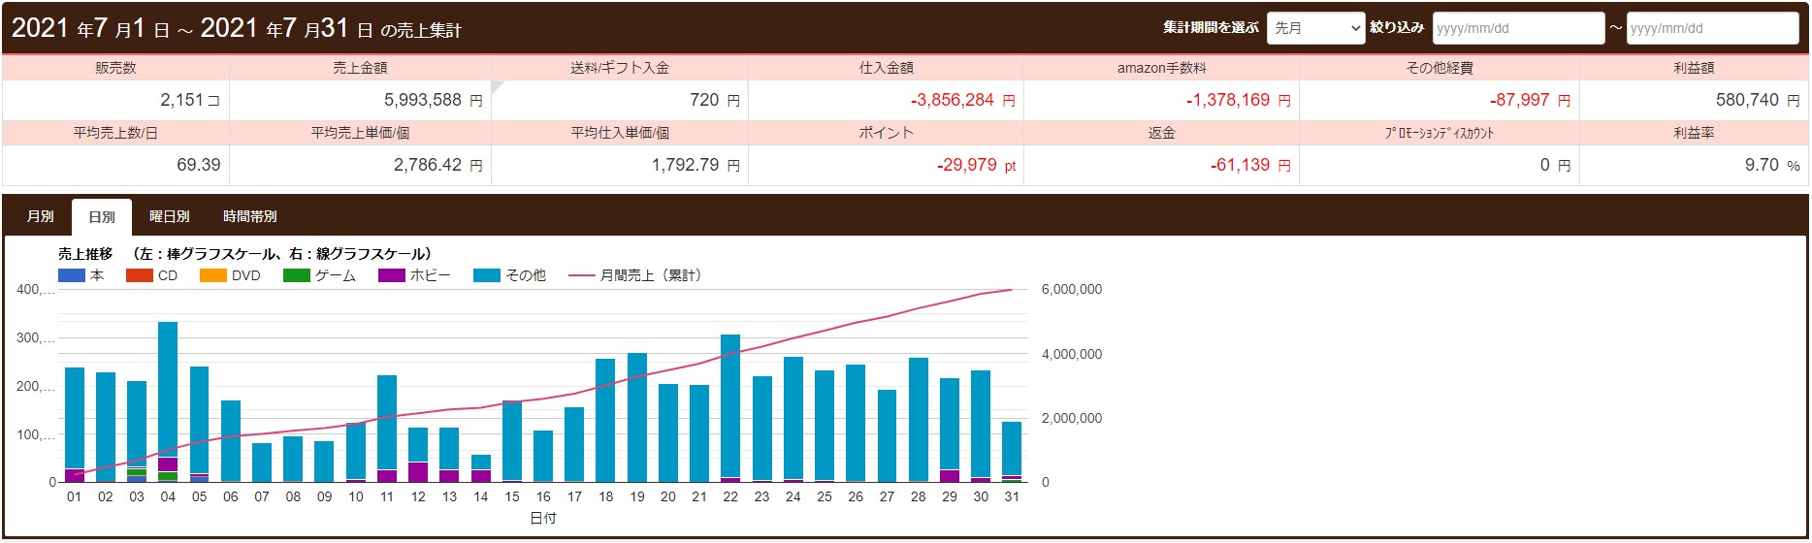Screen dimensions: 1812x543
Task: Toggle the ホビー series purple legend swatch
Action: pyautogui.click(x=391, y=275)
